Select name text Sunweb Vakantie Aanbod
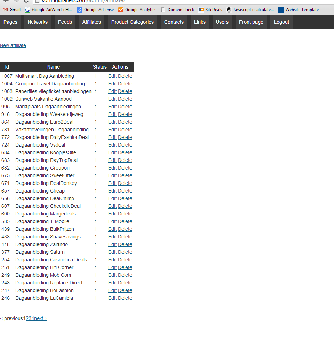334x337 pixels. pos(43,99)
